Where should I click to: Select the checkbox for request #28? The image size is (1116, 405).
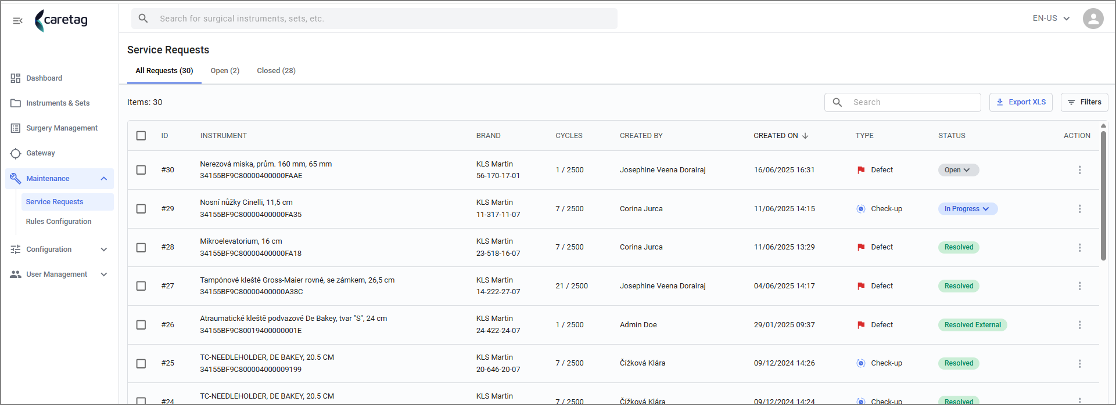pyautogui.click(x=141, y=247)
